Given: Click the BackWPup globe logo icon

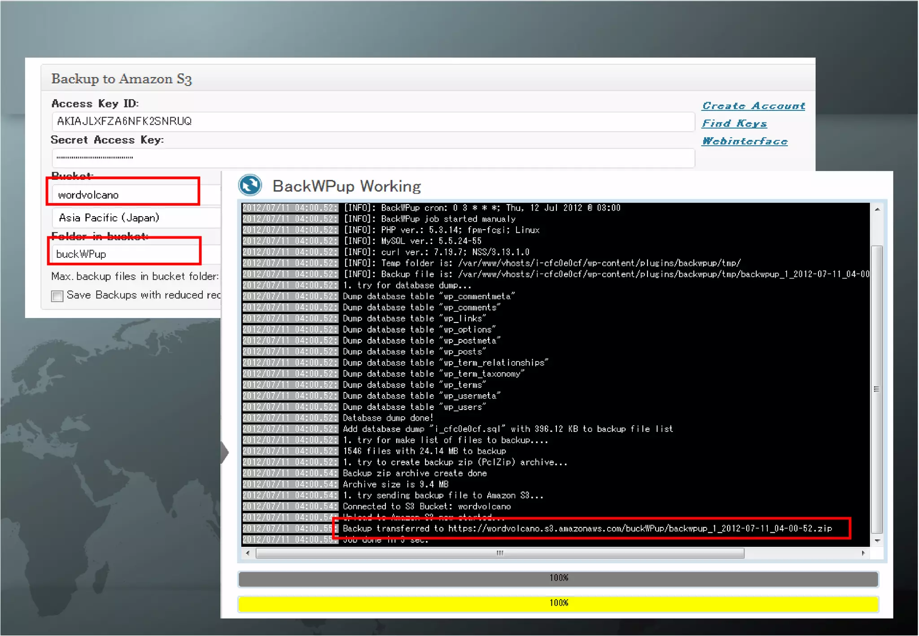Looking at the screenshot, I should coord(250,185).
